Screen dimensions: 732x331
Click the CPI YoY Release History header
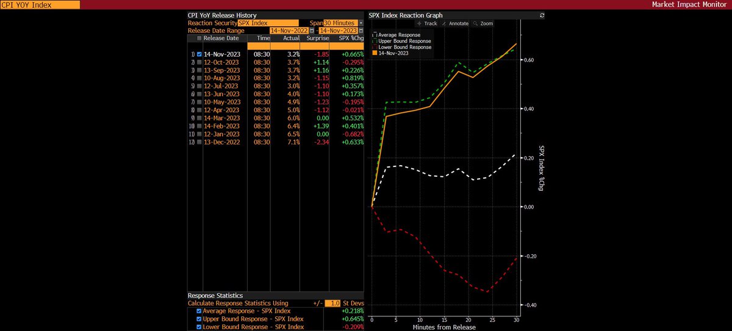pos(222,15)
